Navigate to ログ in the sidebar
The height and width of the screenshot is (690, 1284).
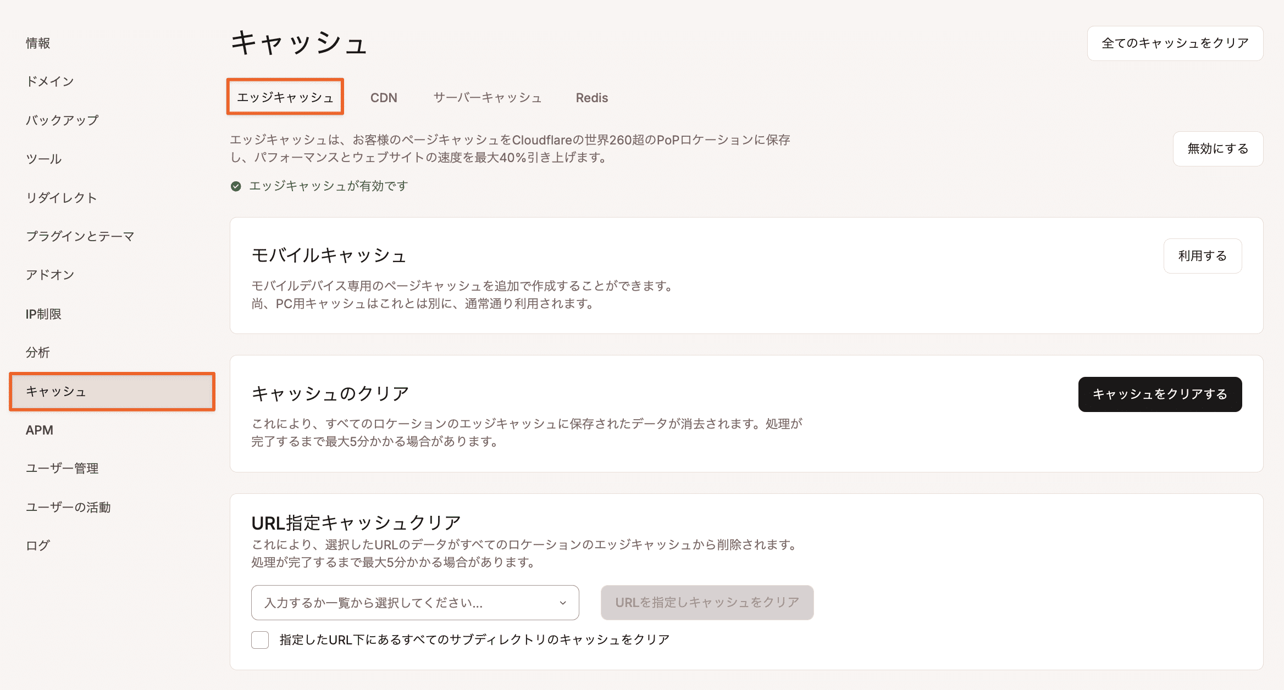[x=37, y=546]
